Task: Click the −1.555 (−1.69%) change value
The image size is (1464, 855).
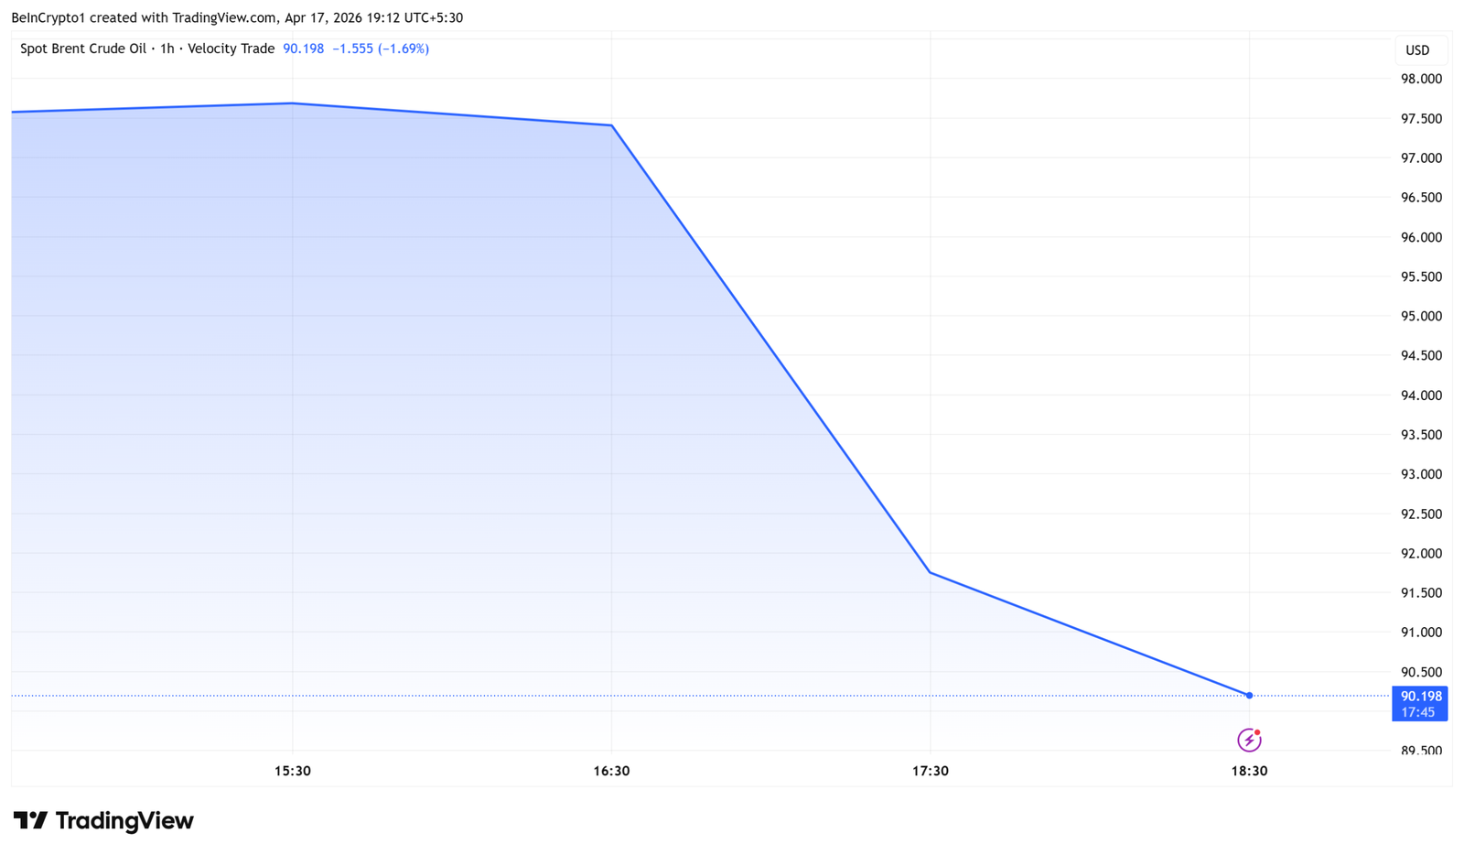Action: 381,49
